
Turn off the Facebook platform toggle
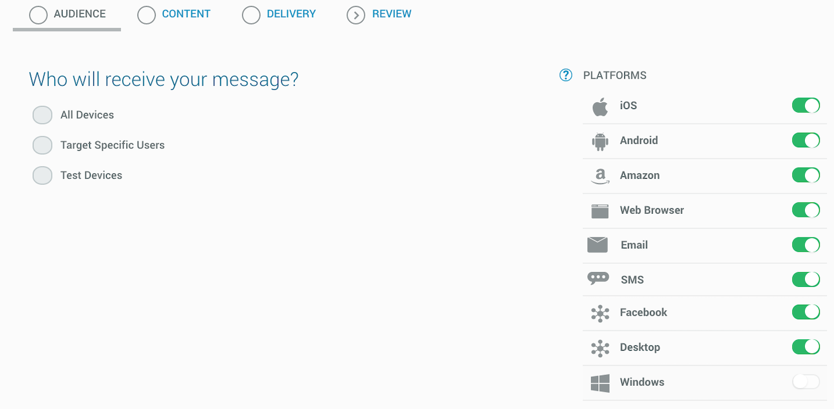[806, 312]
